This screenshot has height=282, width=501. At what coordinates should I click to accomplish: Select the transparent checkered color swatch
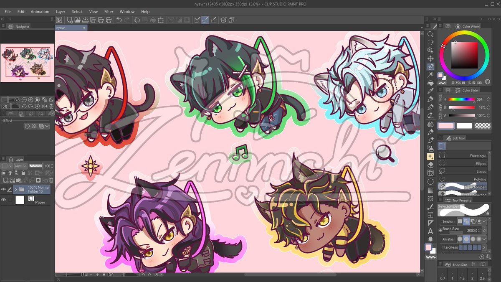pos(483,125)
